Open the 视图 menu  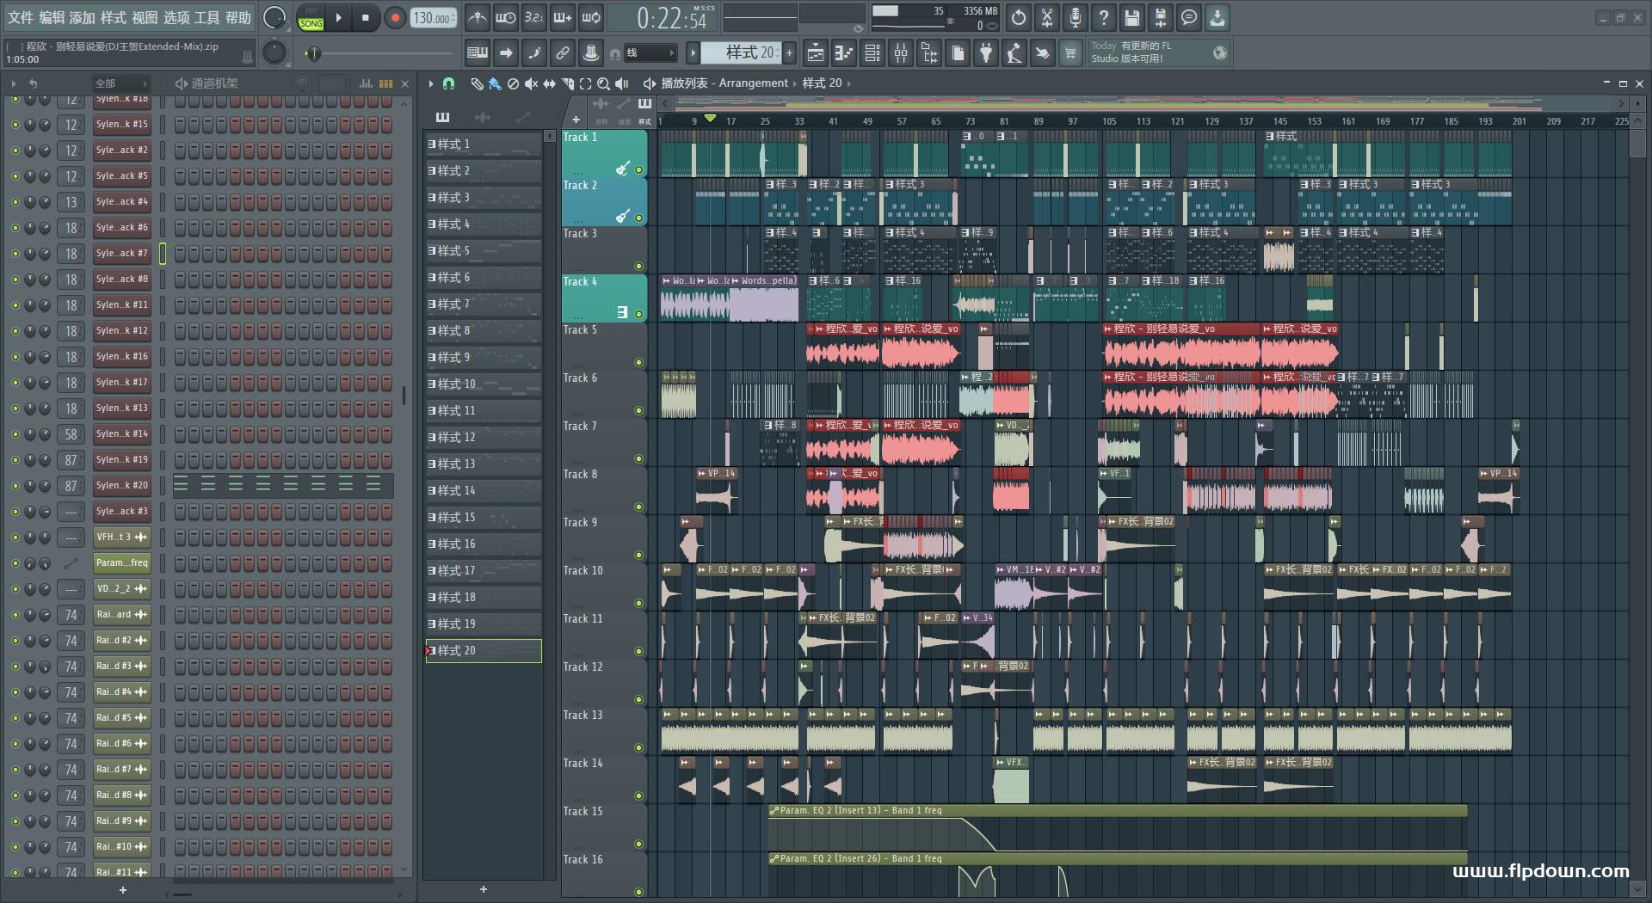(145, 18)
